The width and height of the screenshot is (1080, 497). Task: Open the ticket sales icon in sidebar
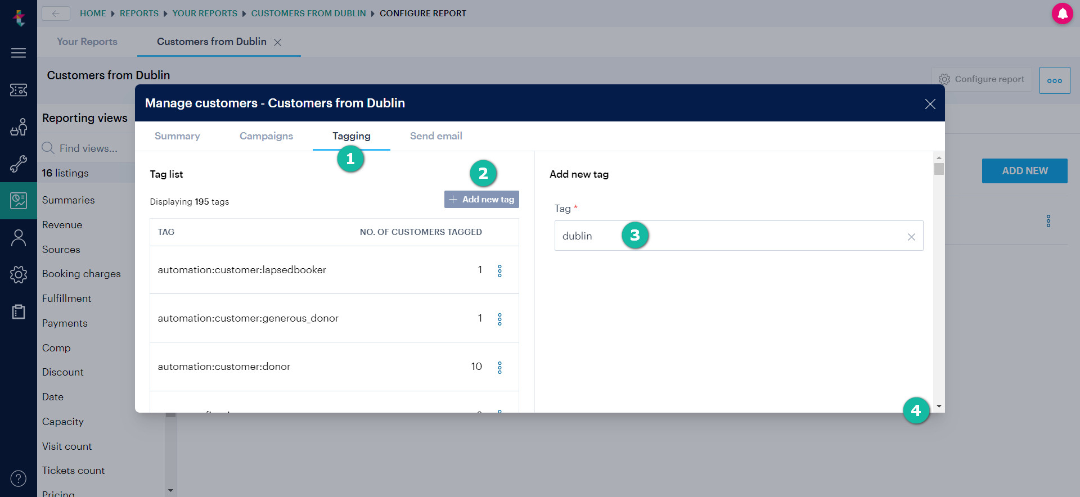(x=19, y=90)
